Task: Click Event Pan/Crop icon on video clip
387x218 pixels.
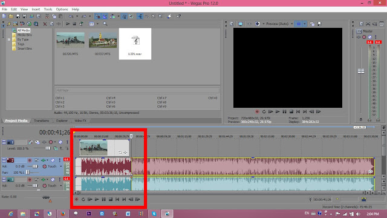Action: coord(120,153)
